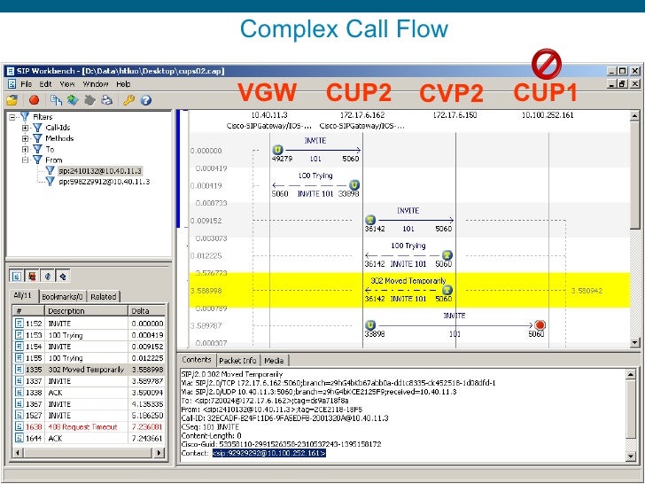Open settings with the wrench icon
This screenshot has width=645, height=484.
tap(128, 99)
